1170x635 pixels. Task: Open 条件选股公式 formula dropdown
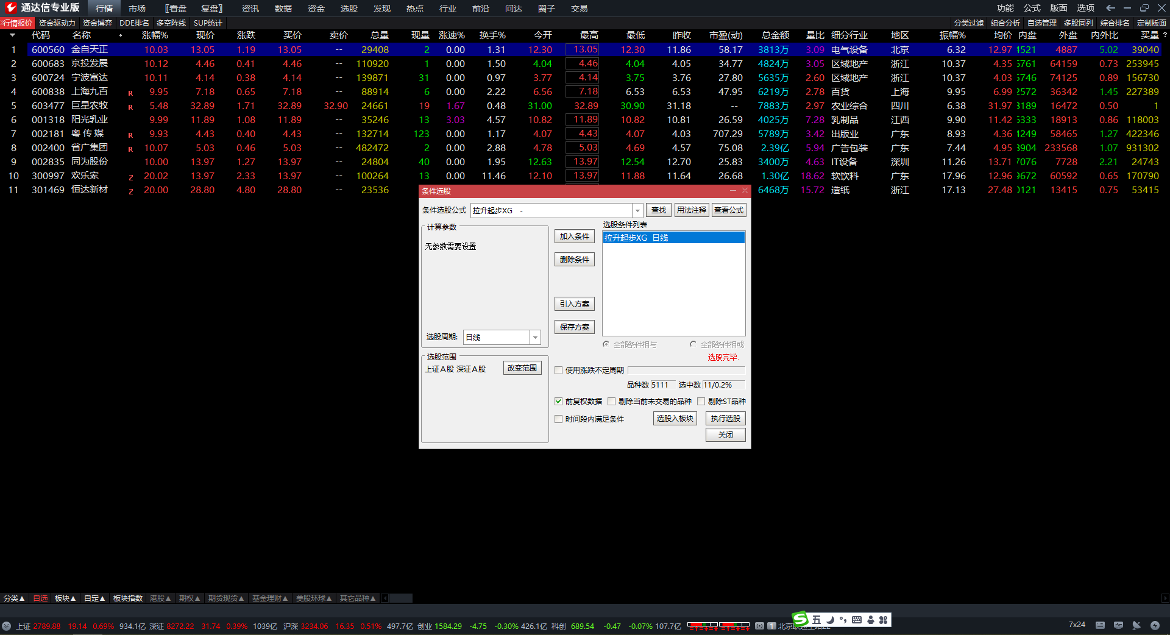pyautogui.click(x=637, y=210)
